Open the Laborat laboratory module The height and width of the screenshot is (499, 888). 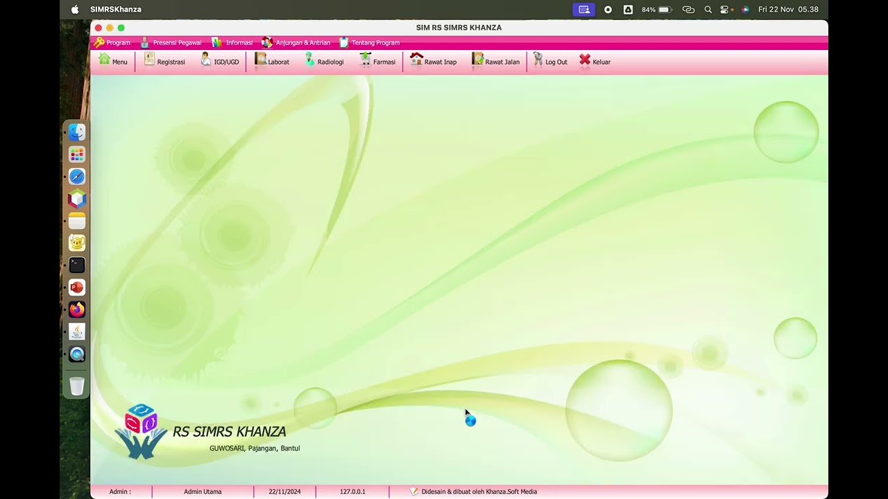pos(272,61)
